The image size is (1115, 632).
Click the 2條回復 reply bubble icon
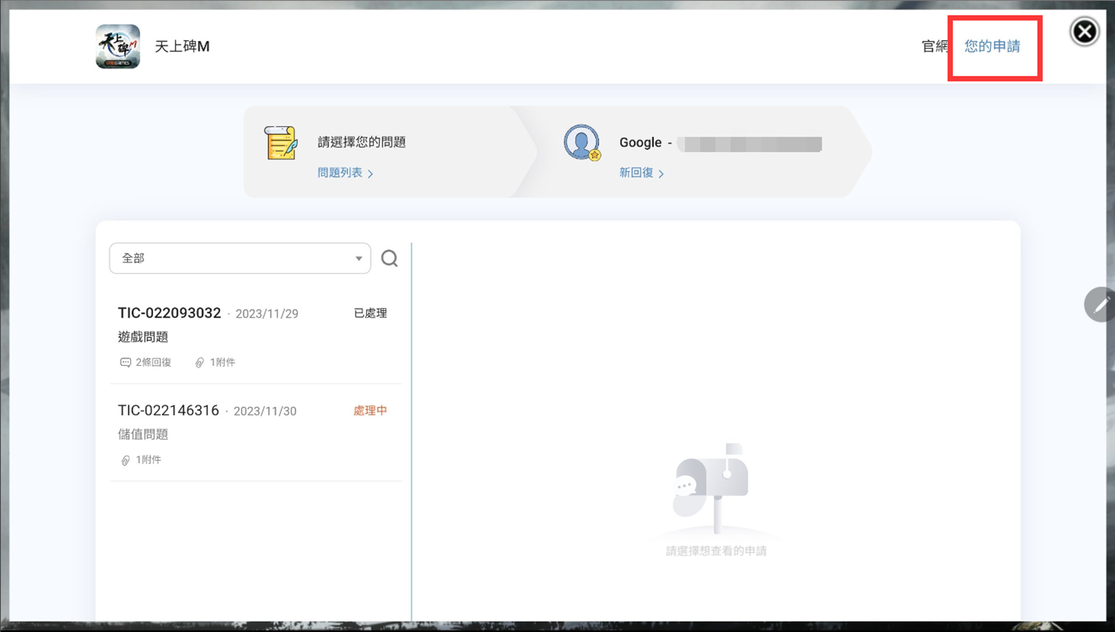(125, 362)
